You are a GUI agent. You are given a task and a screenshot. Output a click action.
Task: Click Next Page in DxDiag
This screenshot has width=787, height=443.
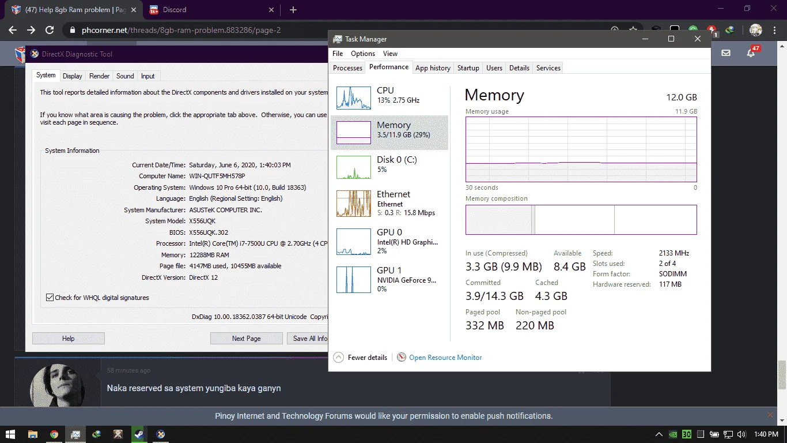[246, 339]
